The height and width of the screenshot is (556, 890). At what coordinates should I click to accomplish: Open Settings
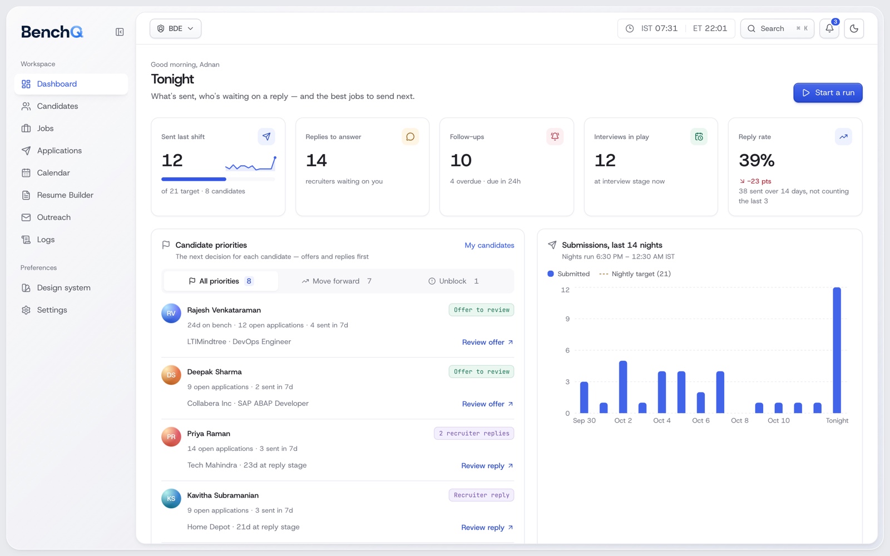[x=71, y=310]
